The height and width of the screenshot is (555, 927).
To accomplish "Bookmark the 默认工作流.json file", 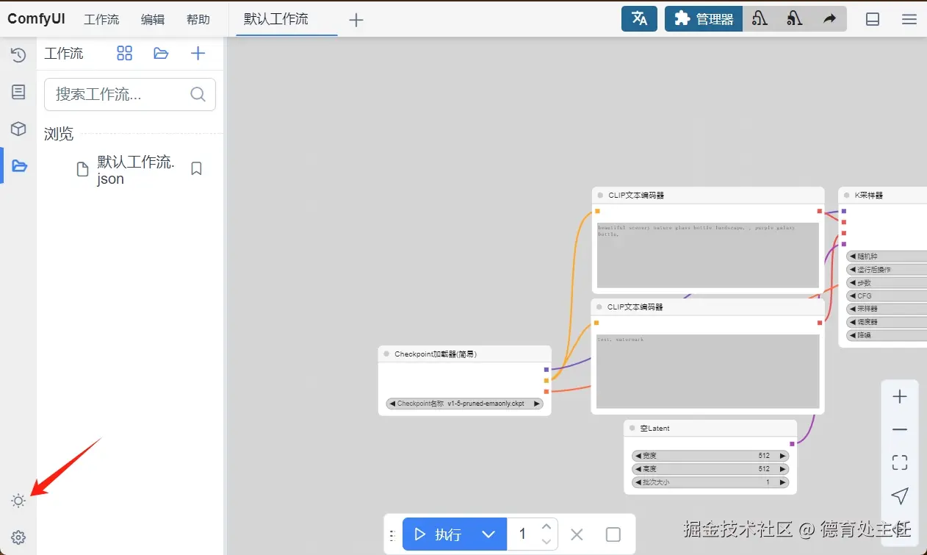I will (196, 168).
